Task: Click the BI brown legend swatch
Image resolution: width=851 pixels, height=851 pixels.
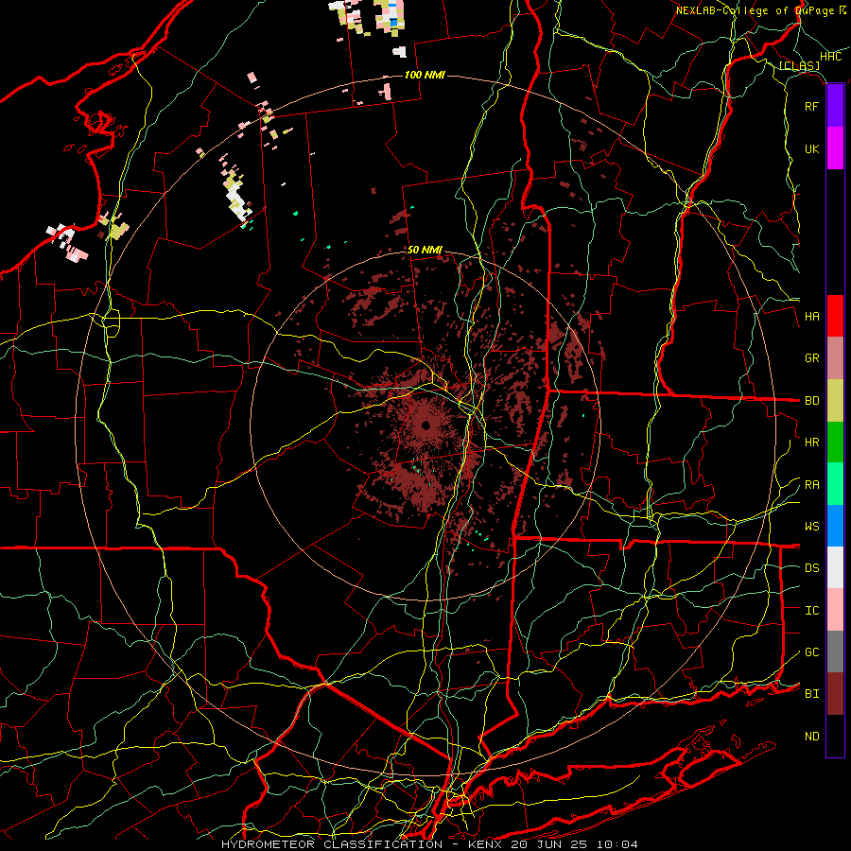Action: pyautogui.click(x=835, y=694)
